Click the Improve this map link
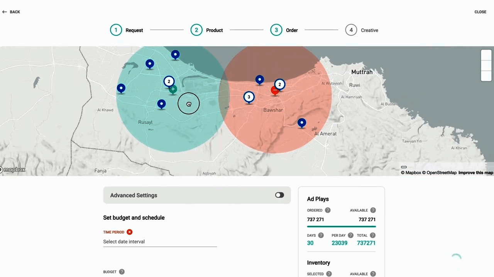 (x=475, y=172)
